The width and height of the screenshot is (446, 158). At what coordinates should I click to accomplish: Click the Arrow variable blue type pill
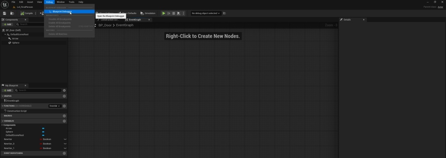[43, 128]
